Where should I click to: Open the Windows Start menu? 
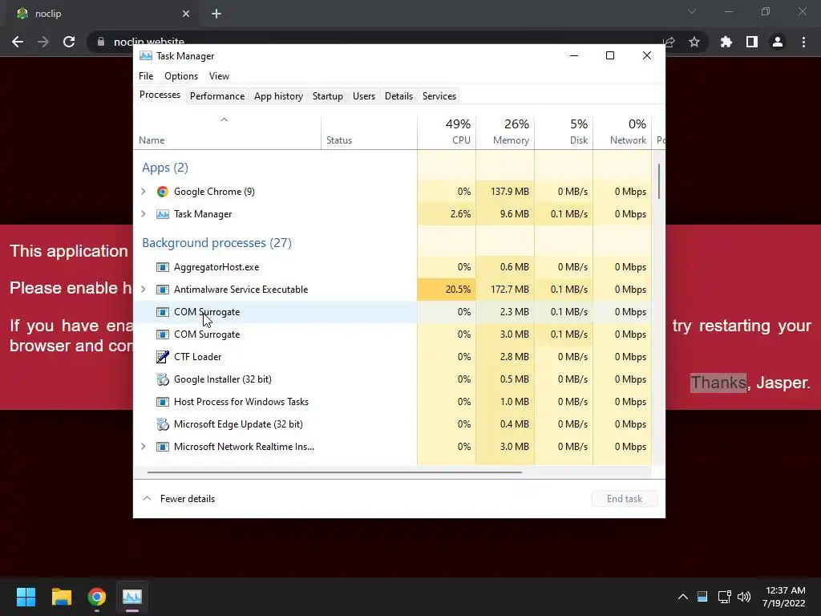(26, 597)
